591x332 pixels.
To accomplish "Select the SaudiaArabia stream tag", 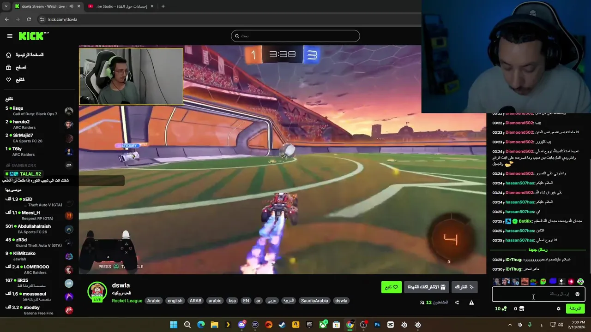I will (314, 301).
